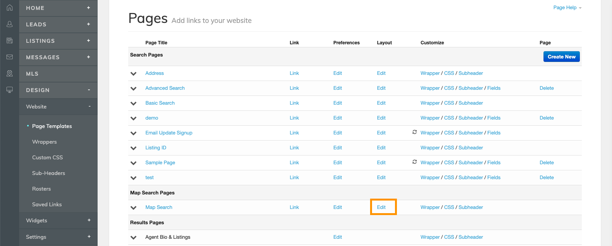Open the design monitor icon
This screenshot has width=612, height=246.
pos(10,90)
